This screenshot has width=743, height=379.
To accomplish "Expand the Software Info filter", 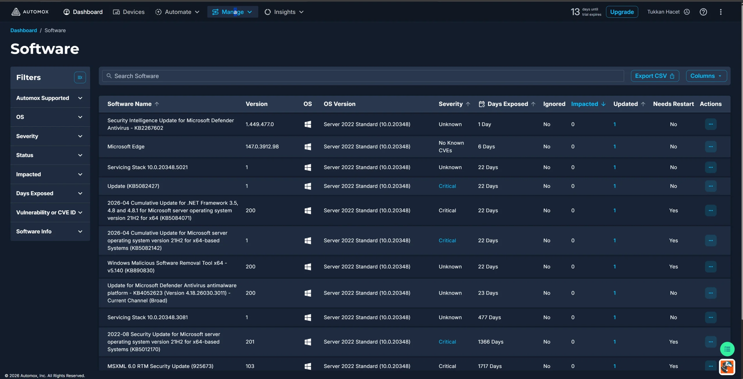I will tap(50, 231).
